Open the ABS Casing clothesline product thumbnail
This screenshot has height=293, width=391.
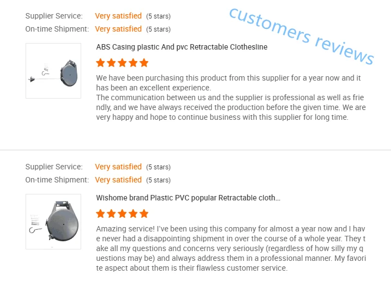coord(53,71)
